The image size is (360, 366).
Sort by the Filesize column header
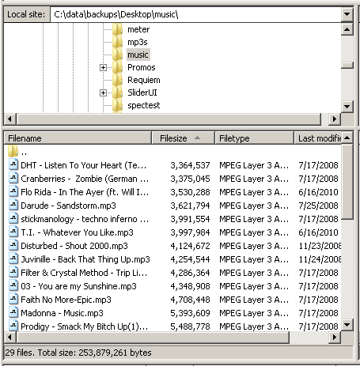pos(183,138)
